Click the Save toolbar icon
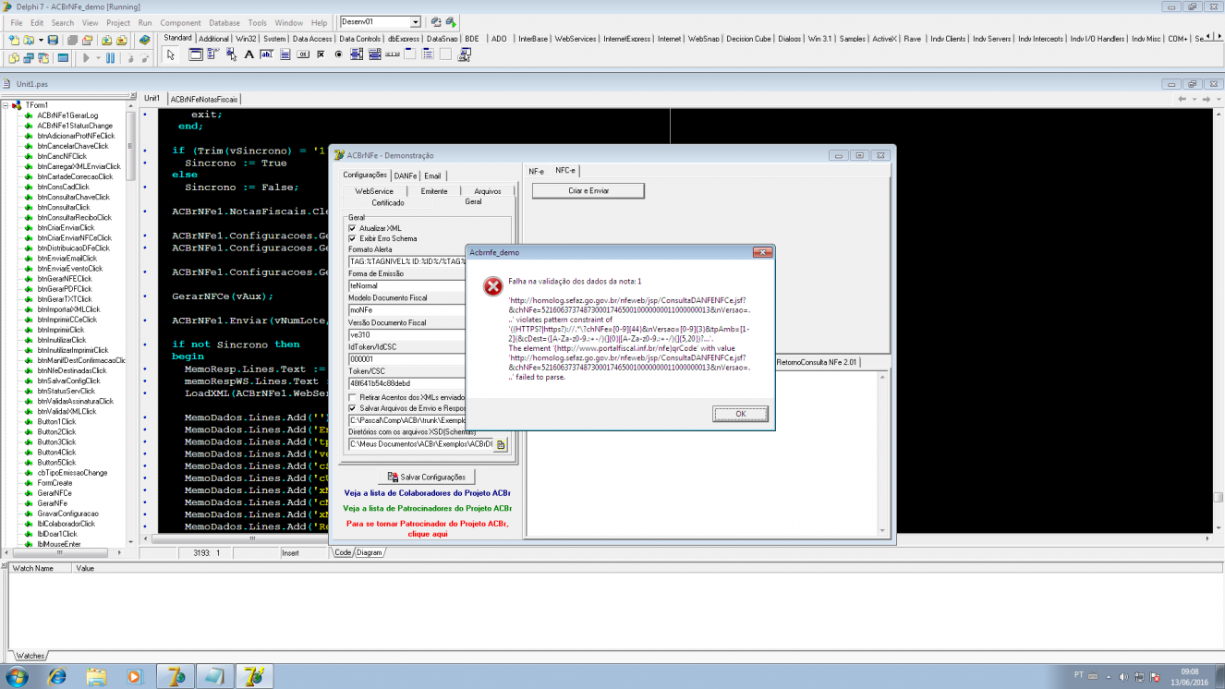 click(x=54, y=40)
